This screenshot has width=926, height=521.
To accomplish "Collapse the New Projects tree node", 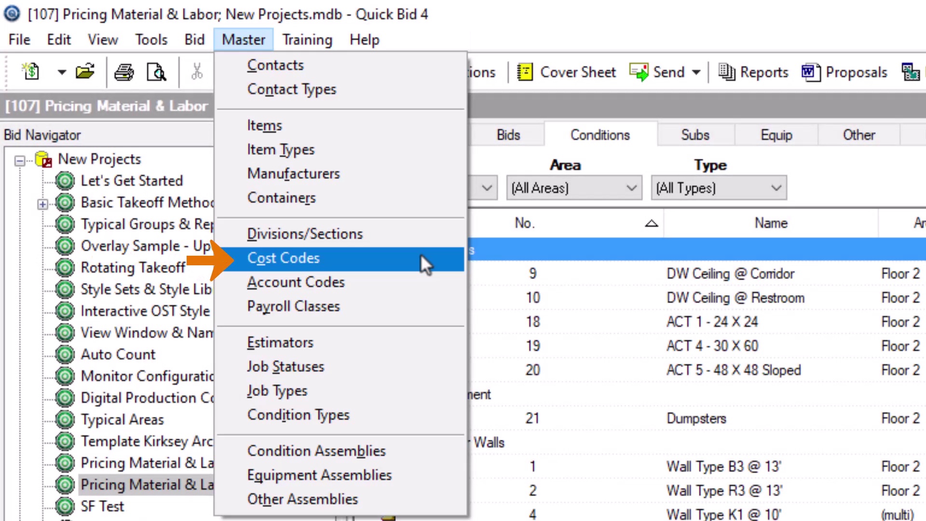I will pyautogui.click(x=20, y=160).
